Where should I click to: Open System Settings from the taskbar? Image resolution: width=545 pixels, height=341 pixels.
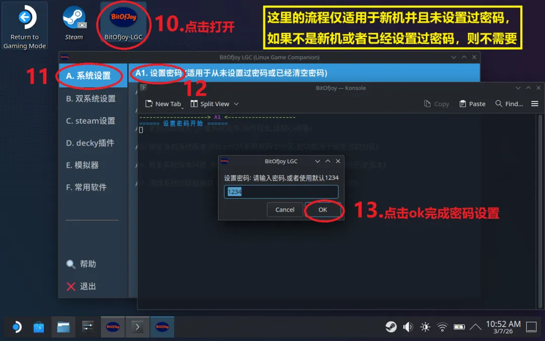(88, 327)
